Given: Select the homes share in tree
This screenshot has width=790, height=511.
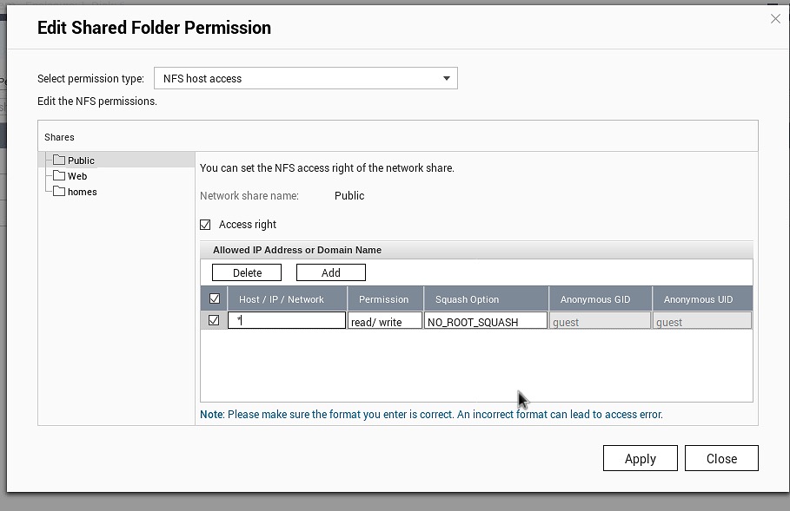Looking at the screenshot, I should pos(83,192).
